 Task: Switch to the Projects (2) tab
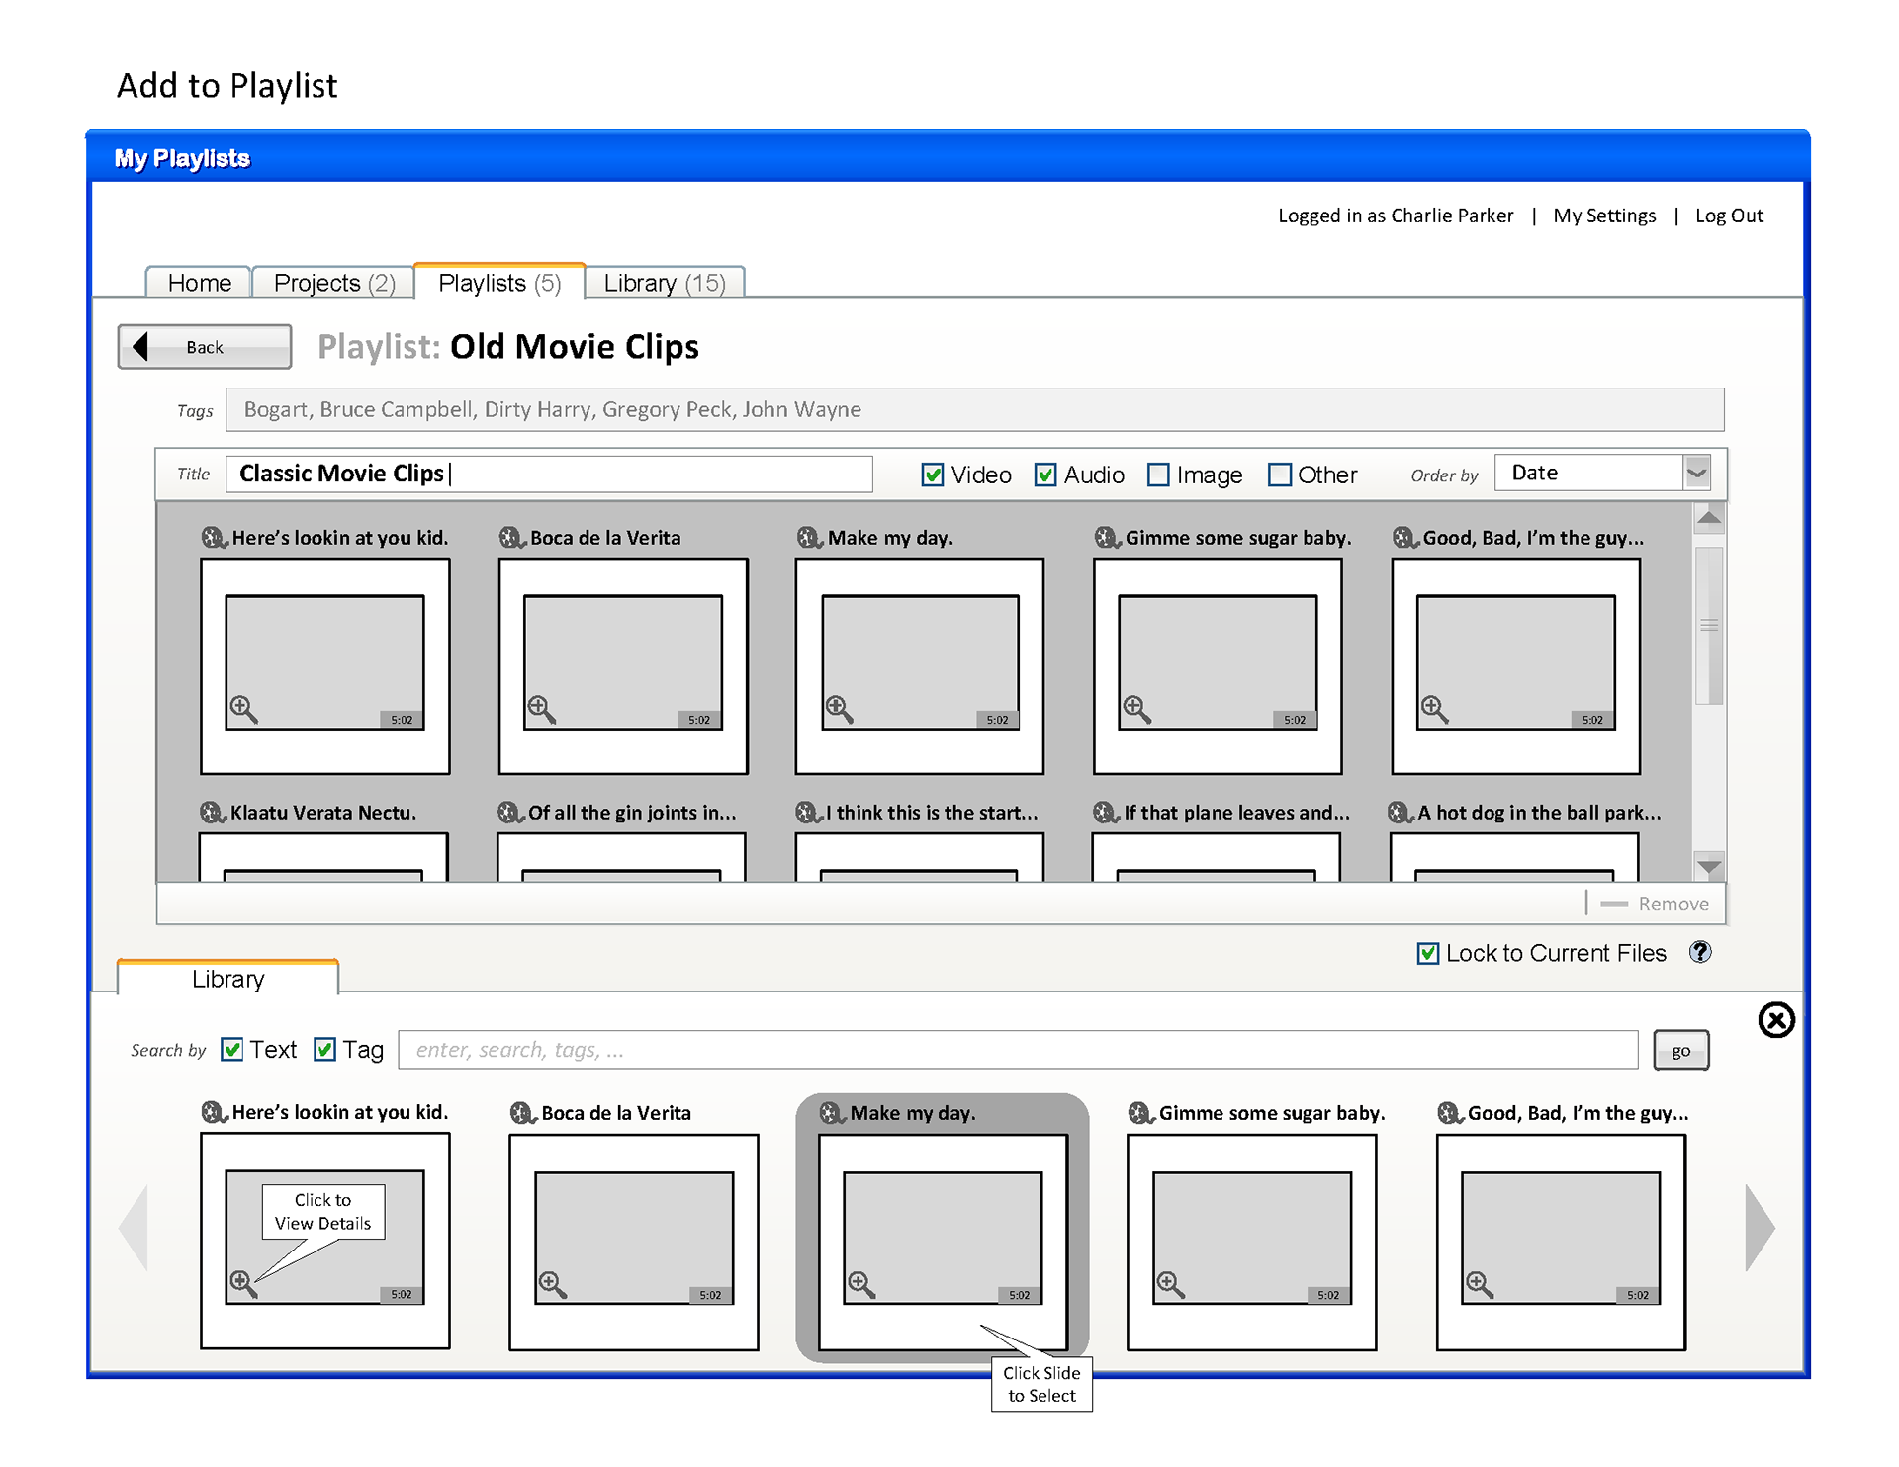(334, 283)
